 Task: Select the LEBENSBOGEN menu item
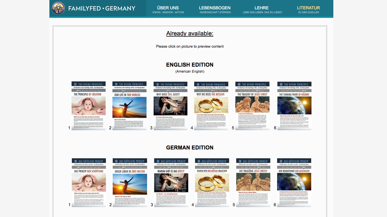[215, 9]
